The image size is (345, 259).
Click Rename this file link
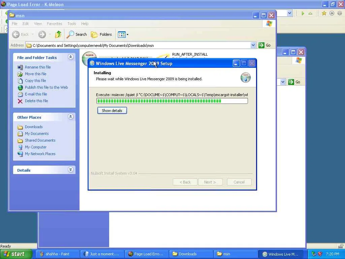click(x=38, y=67)
